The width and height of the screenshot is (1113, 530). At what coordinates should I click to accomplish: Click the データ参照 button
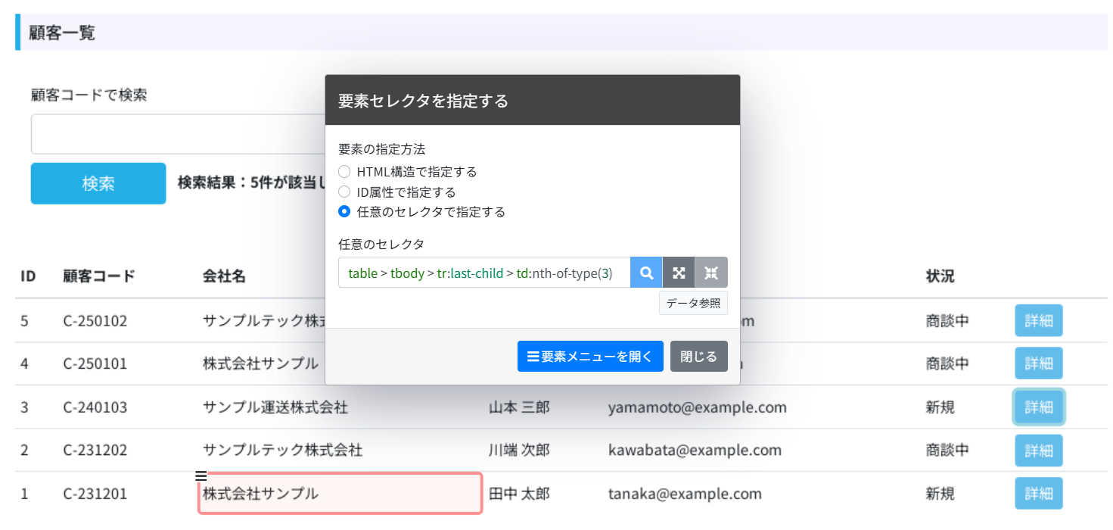point(693,303)
